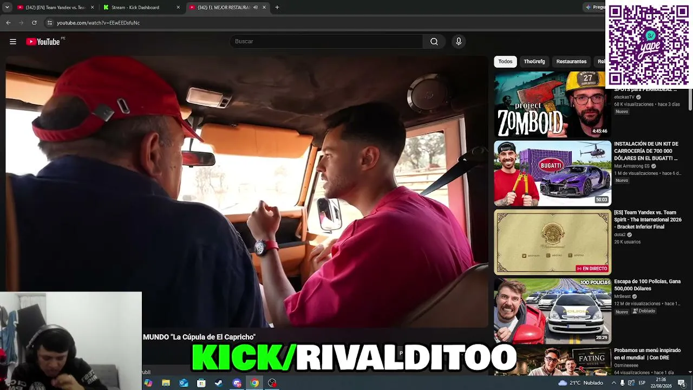
Task: Click '1 M de visualizaciones' under Mat Armstrong
Action: coord(636,173)
